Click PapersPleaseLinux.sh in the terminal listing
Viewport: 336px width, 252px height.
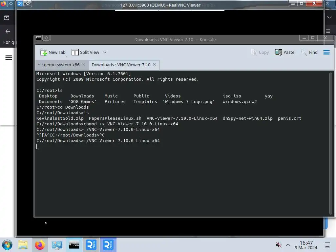[115, 118]
